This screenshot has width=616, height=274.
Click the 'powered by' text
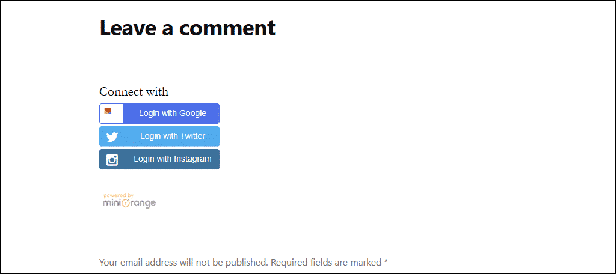(x=119, y=195)
